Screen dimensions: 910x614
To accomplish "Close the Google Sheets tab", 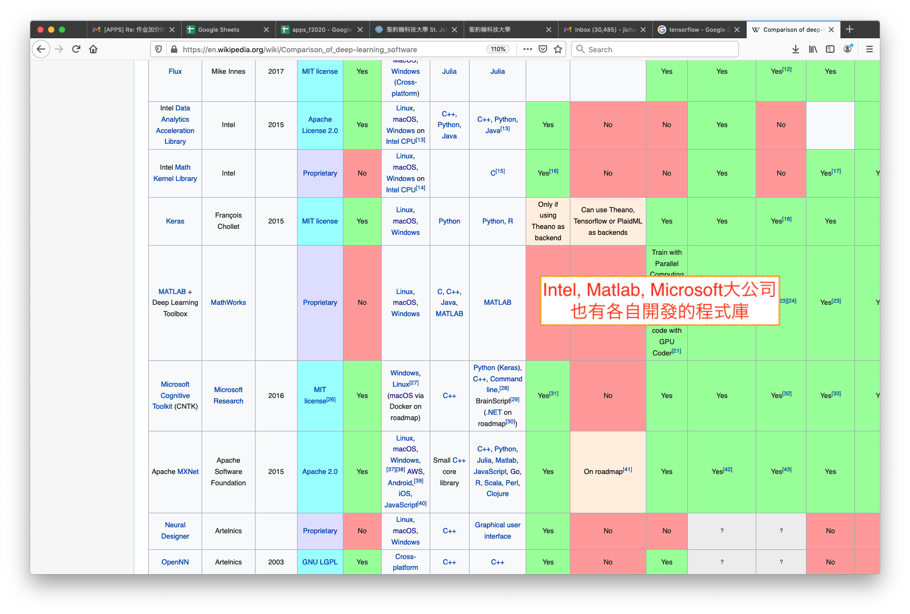I will pyautogui.click(x=266, y=30).
